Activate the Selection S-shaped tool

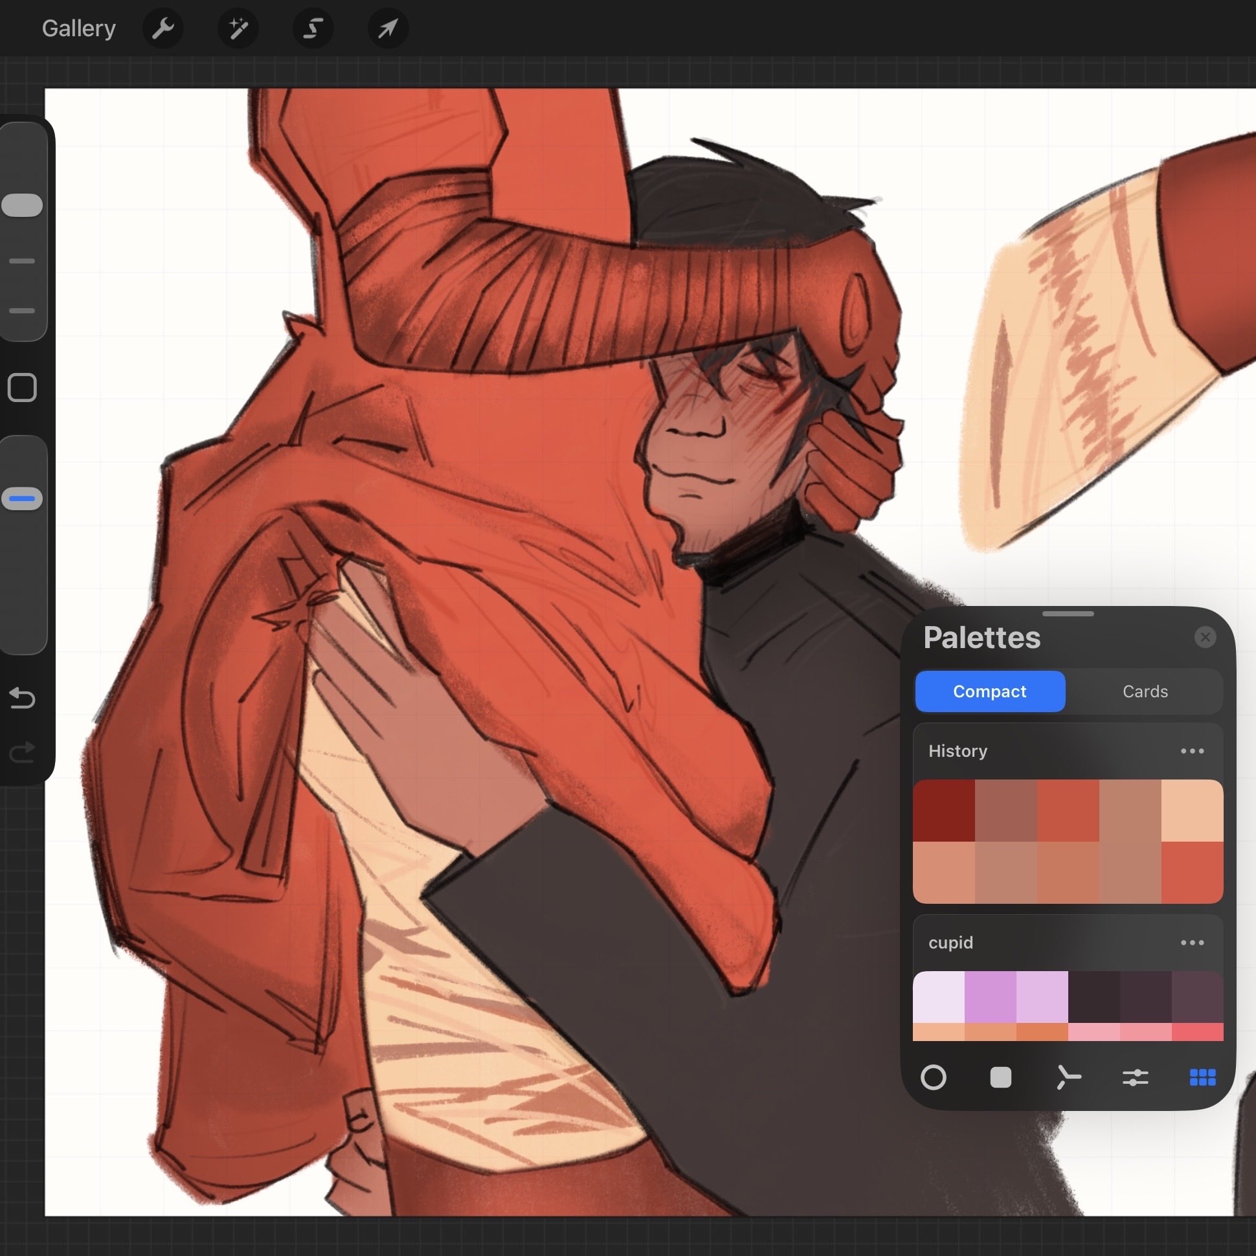[313, 28]
